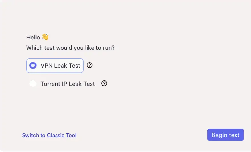Click the question mark circle after VPN option

[x=90, y=65]
